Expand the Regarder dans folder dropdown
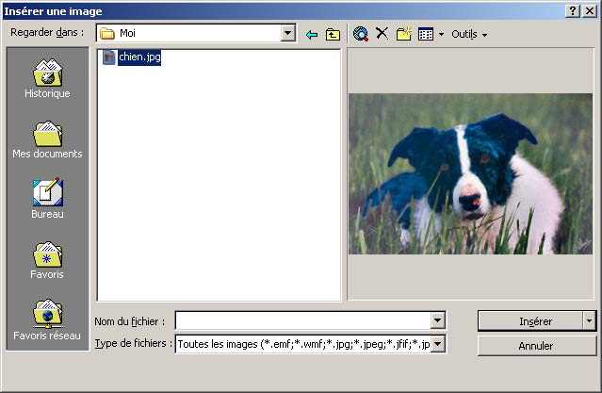This screenshot has width=602, height=393. click(x=288, y=34)
